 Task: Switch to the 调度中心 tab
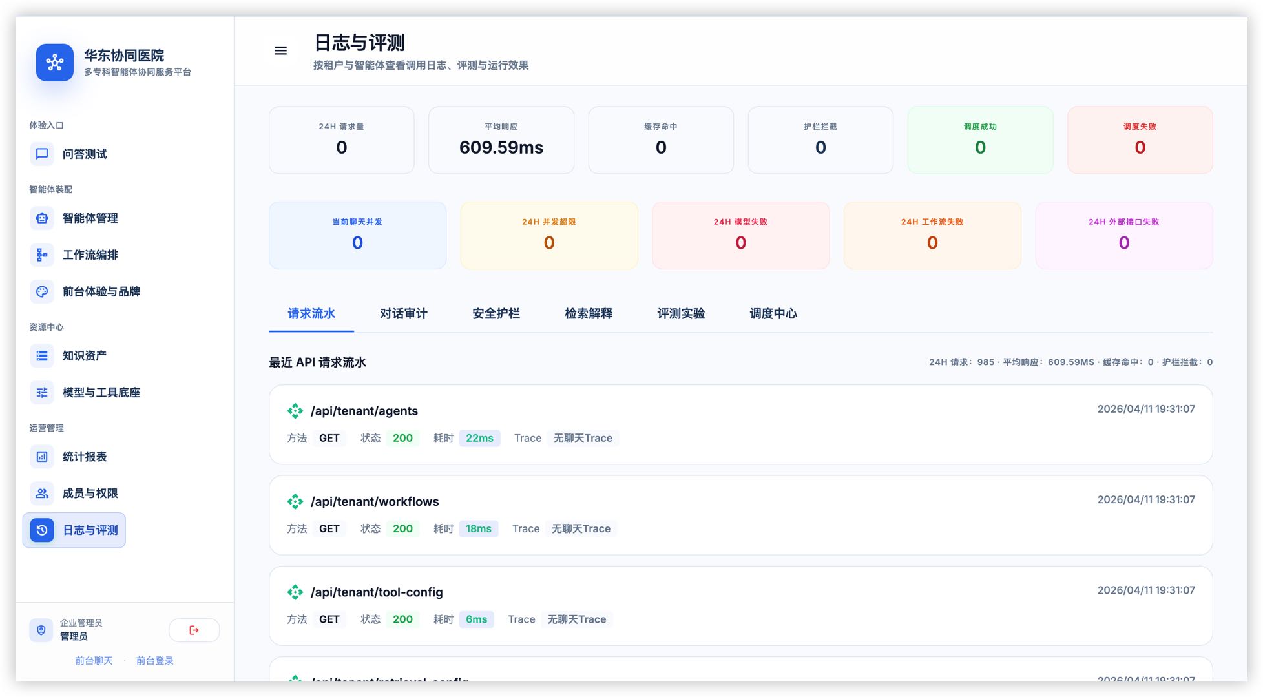click(773, 314)
